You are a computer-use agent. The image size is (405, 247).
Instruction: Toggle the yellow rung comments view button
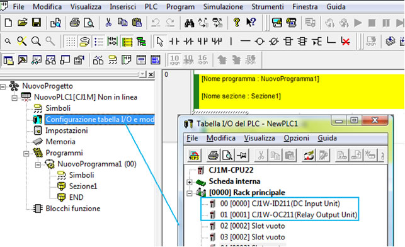click(x=127, y=42)
